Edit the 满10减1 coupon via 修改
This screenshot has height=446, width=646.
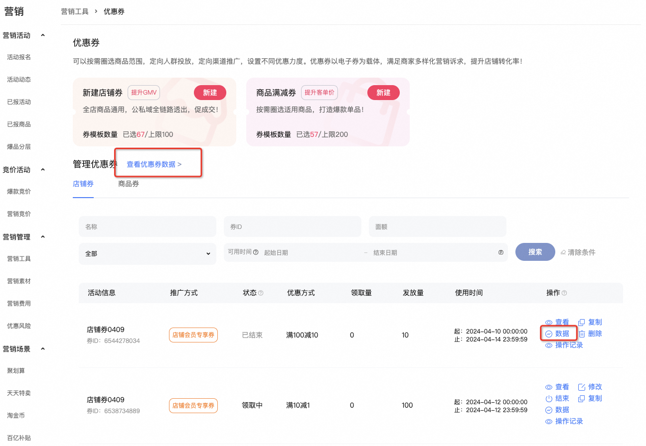pyautogui.click(x=590, y=387)
